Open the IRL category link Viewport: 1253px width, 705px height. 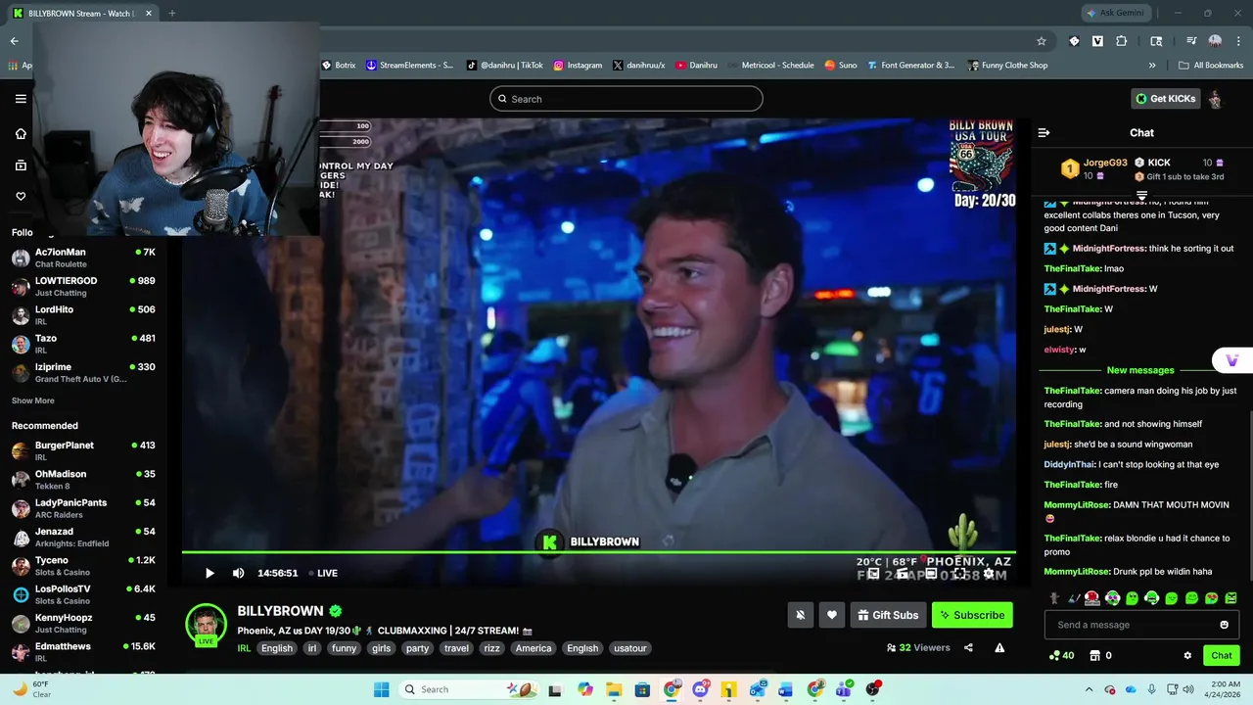(244, 648)
